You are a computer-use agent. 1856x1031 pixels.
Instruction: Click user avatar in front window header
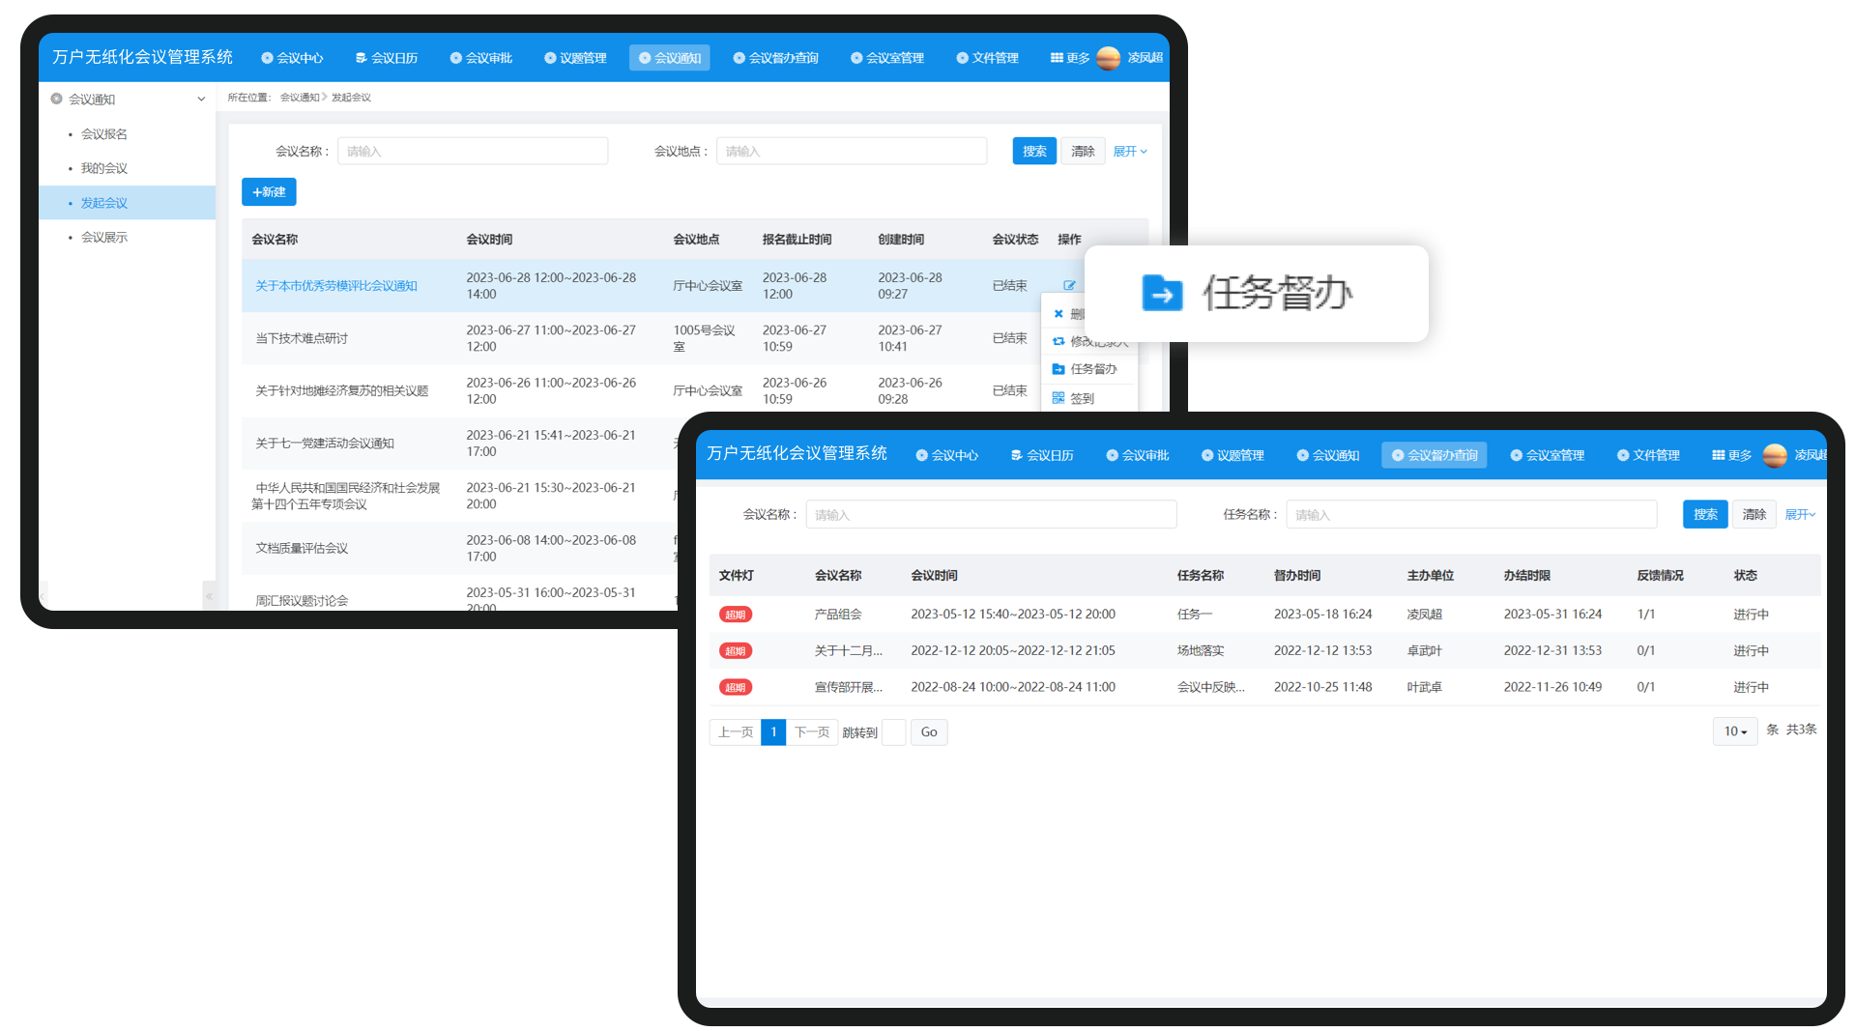coord(1775,455)
